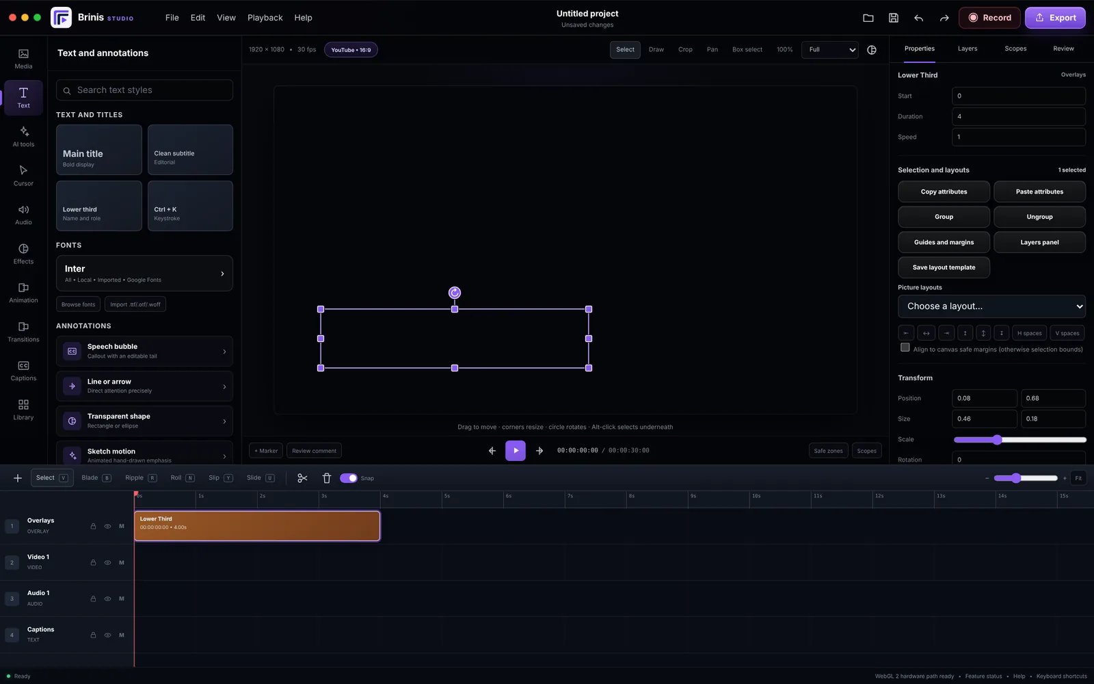Open the Animation sidebar panel
This screenshot has height=684, width=1094.
[x=23, y=293]
